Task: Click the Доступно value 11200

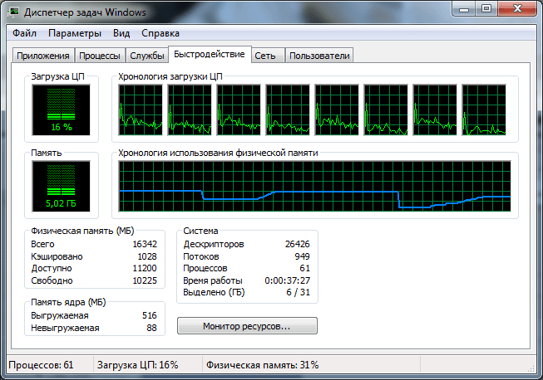Action: pyautogui.click(x=145, y=269)
